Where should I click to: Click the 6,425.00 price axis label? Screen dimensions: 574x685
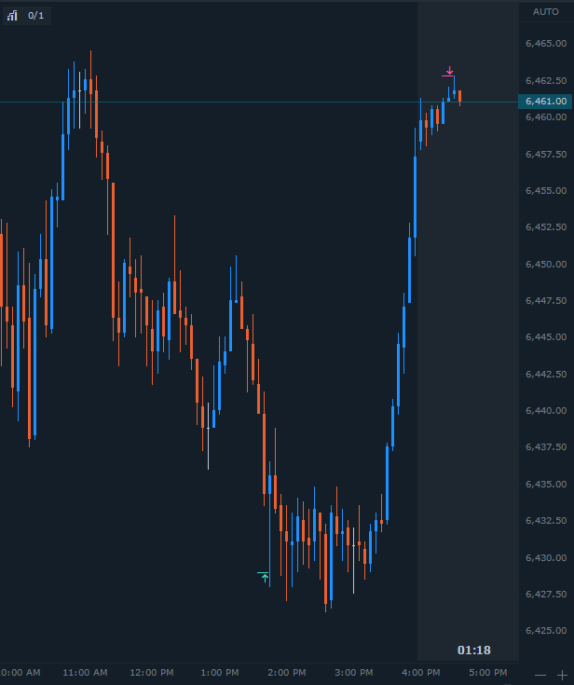546,630
